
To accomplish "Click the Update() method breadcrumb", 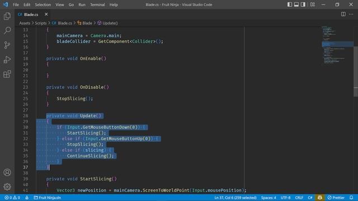I will 107,23.
